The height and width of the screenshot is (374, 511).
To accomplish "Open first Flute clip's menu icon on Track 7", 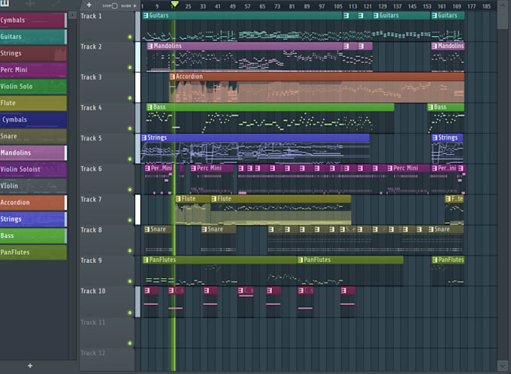I will coord(178,199).
